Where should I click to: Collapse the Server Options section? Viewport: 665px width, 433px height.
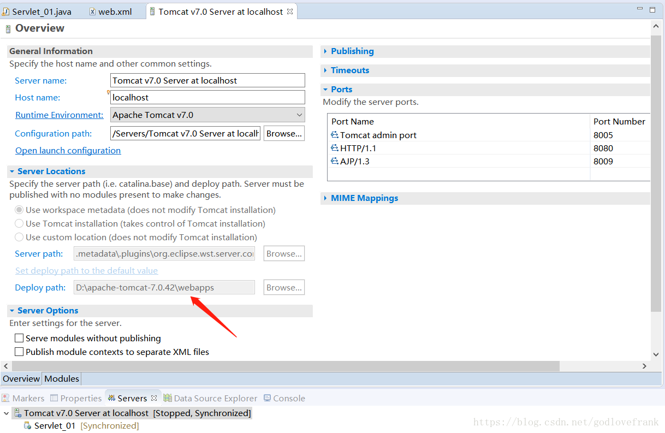click(12, 311)
